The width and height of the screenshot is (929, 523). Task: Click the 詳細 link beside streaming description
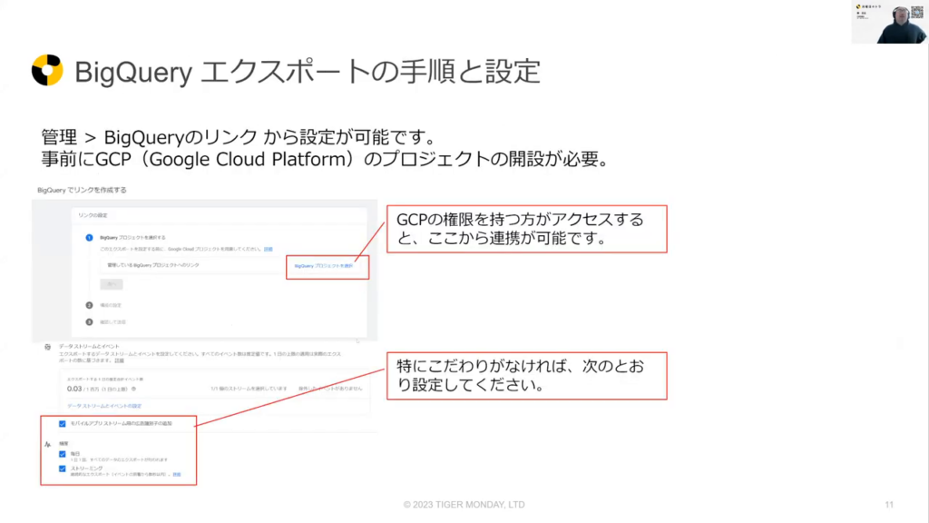click(x=177, y=475)
